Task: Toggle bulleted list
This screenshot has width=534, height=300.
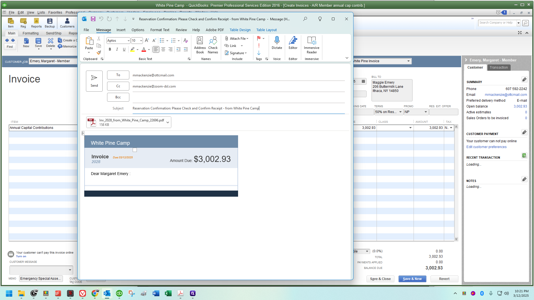Action: (x=162, y=41)
